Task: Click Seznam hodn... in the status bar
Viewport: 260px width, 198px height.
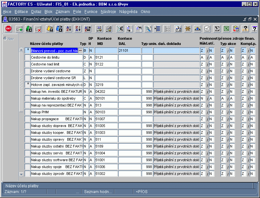Action: click(98, 191)
